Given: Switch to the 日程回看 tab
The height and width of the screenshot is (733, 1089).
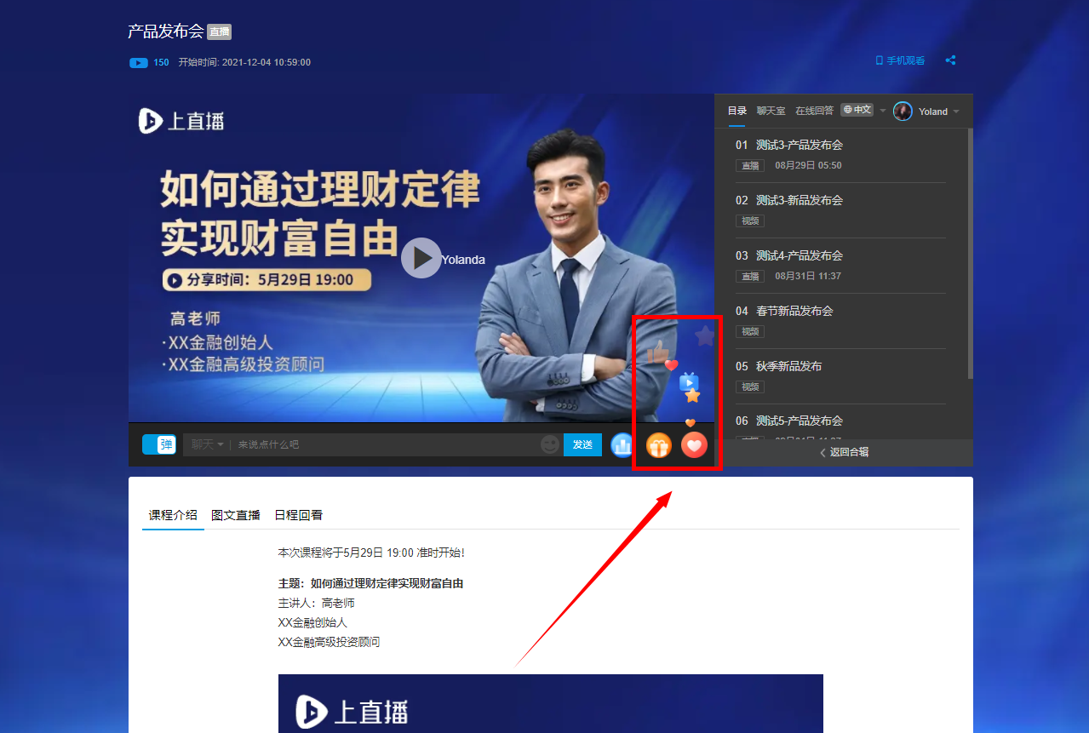Looking at the screenshot, I should tap(298, 515).
